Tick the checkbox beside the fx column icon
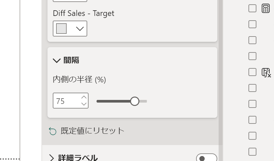274x161 pixels. [252, 72]
